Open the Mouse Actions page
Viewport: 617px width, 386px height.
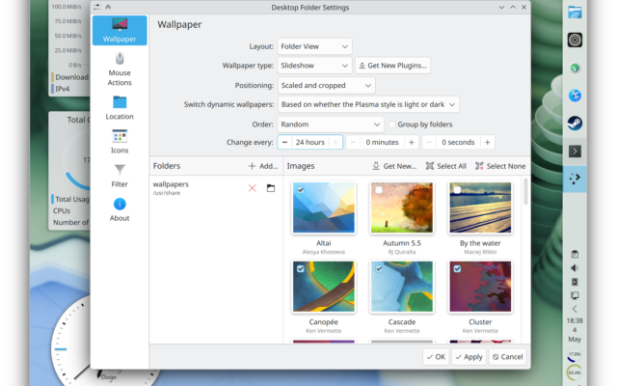pyautogui.click(x=120, y=69)
